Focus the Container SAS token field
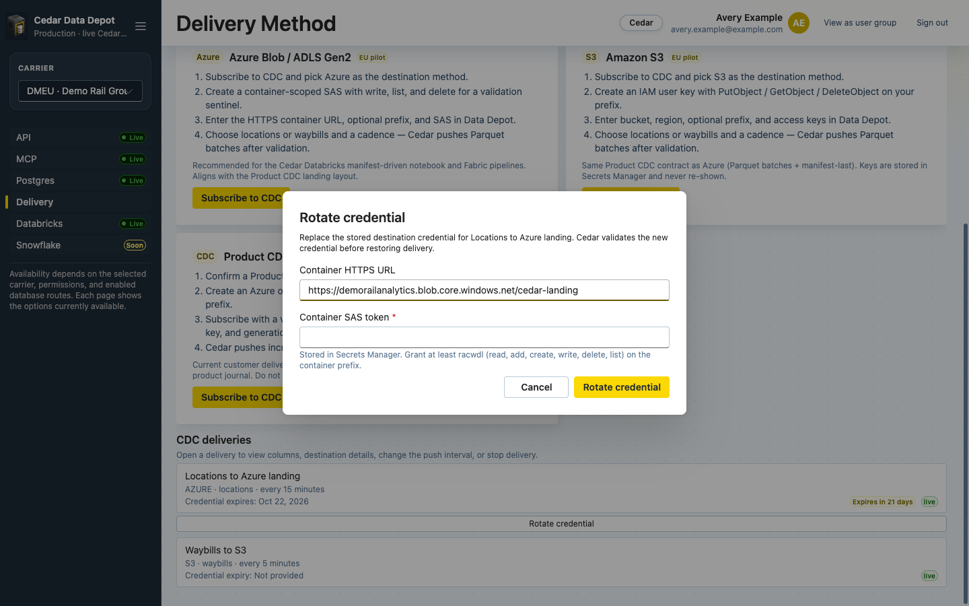Viewport: 969px width, 606px height. pyautogui.click(x=485, y=337)
